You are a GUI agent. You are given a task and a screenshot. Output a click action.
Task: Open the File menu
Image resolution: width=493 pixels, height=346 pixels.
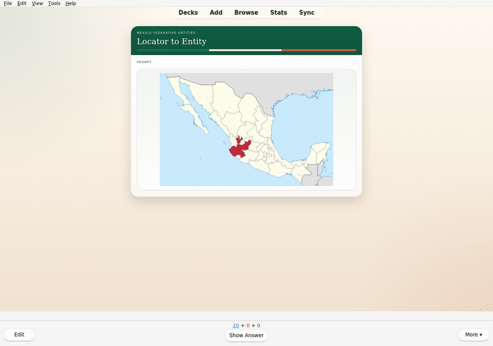(7, 3)
